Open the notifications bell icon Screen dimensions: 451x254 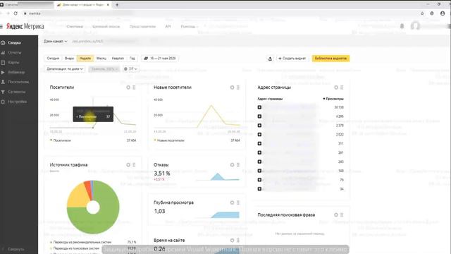(402, 26)
